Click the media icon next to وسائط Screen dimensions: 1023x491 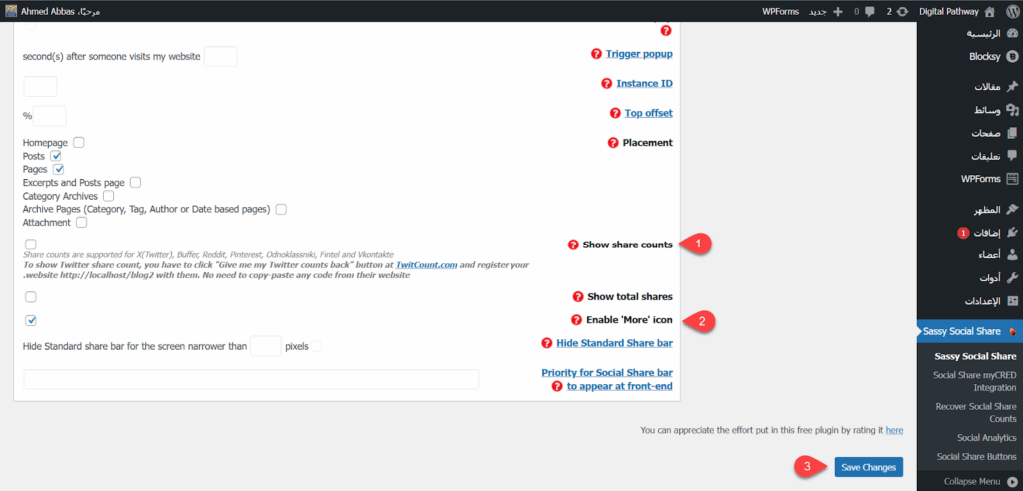1012,110
